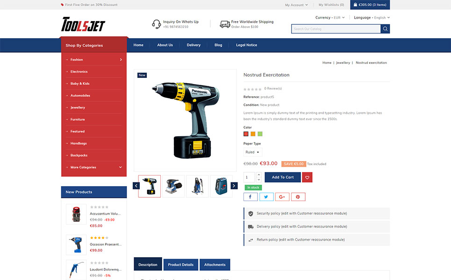Select the cordless drill thumbnail
451x280 pixels.
(x=150, y=186)
